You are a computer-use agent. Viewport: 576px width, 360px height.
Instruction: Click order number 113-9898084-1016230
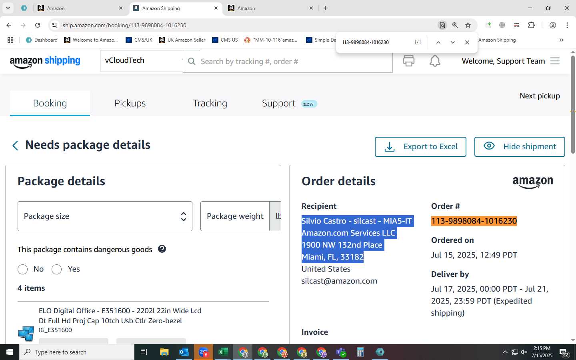474,221
